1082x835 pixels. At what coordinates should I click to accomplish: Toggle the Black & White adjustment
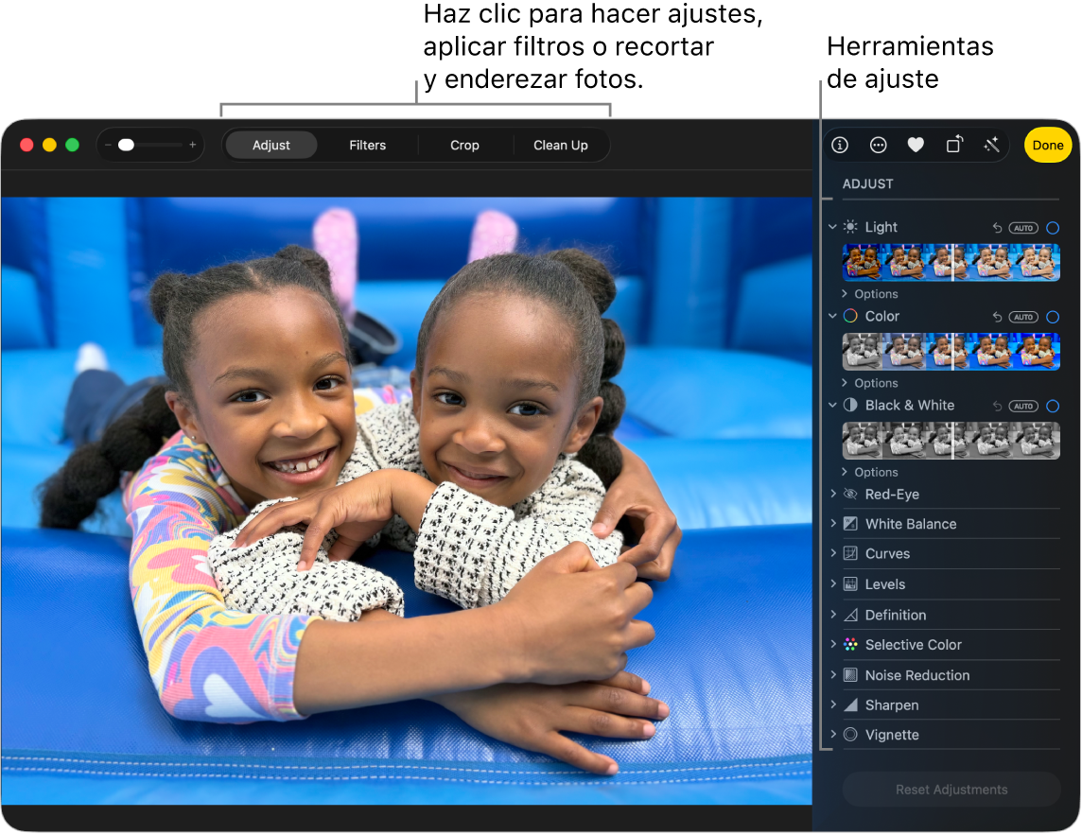pyautogui.click(x=1053, y=406)
